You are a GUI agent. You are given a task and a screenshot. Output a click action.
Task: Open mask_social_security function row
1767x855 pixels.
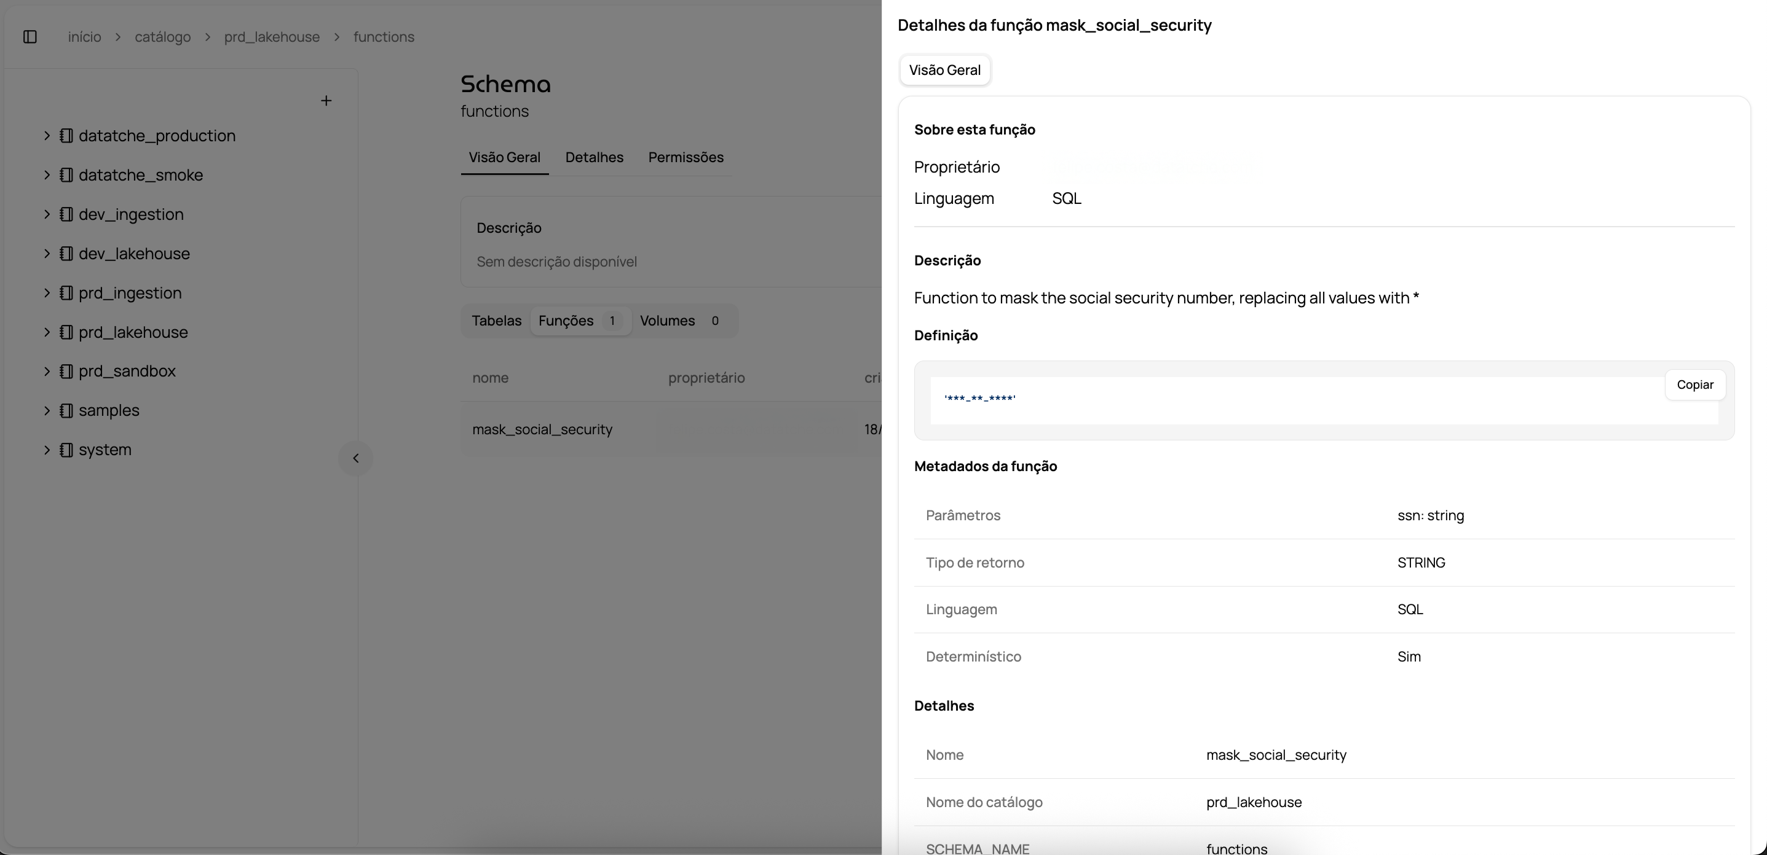point(542,429)
